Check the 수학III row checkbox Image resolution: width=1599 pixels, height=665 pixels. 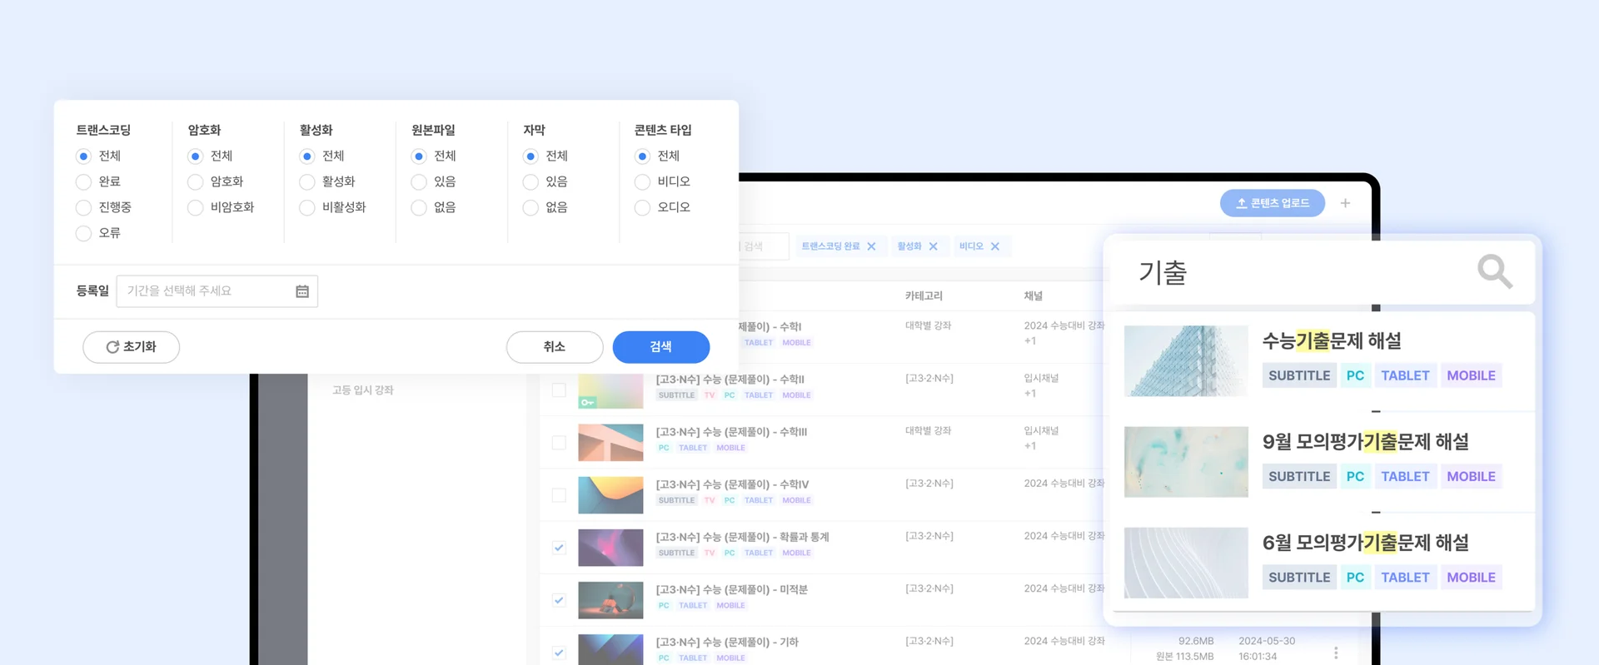pyautogui.click(x=559, y=443)
